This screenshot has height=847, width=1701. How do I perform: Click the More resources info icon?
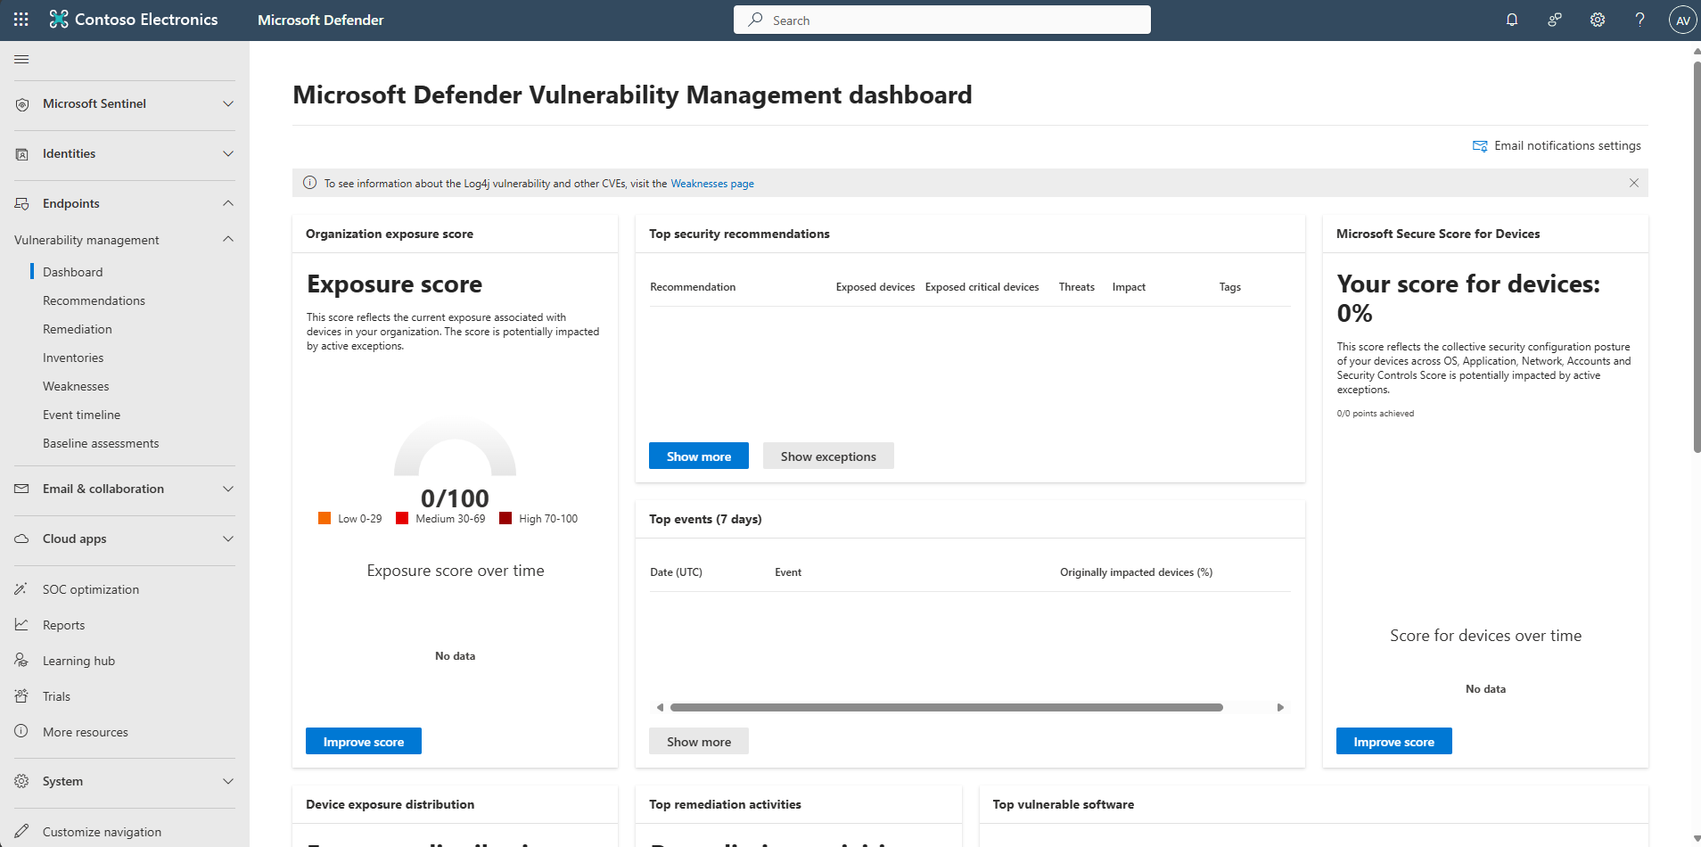tap(21, 731)
